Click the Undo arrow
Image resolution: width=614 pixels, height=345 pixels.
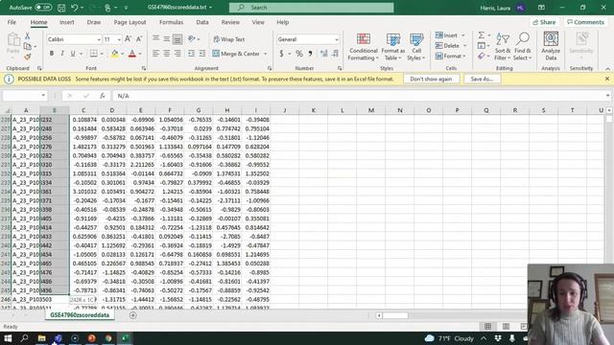(x=75, y=8)
